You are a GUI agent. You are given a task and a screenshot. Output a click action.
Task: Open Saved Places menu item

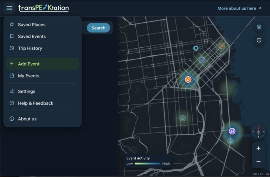(x=43, y=24)
